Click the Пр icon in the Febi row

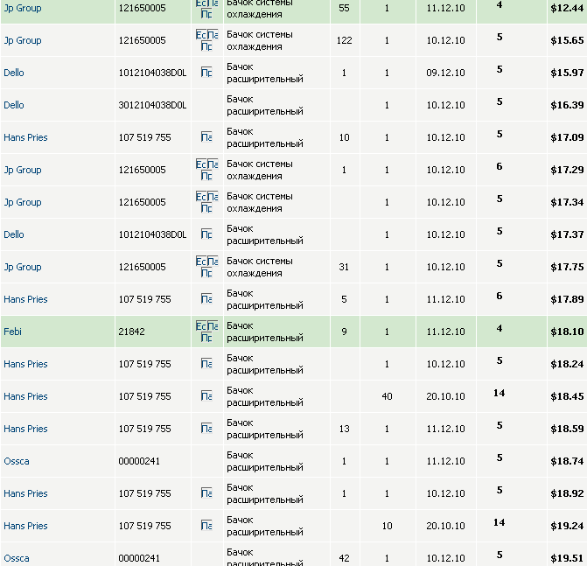pos(206,338)
